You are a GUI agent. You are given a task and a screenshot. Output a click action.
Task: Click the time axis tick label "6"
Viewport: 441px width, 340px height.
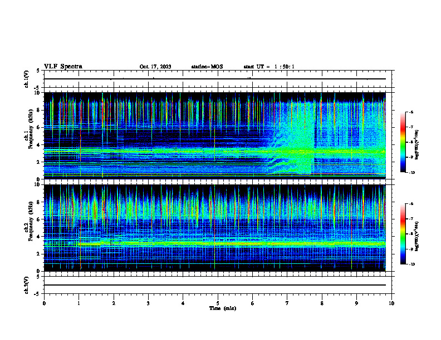click(x=253, y=303)
